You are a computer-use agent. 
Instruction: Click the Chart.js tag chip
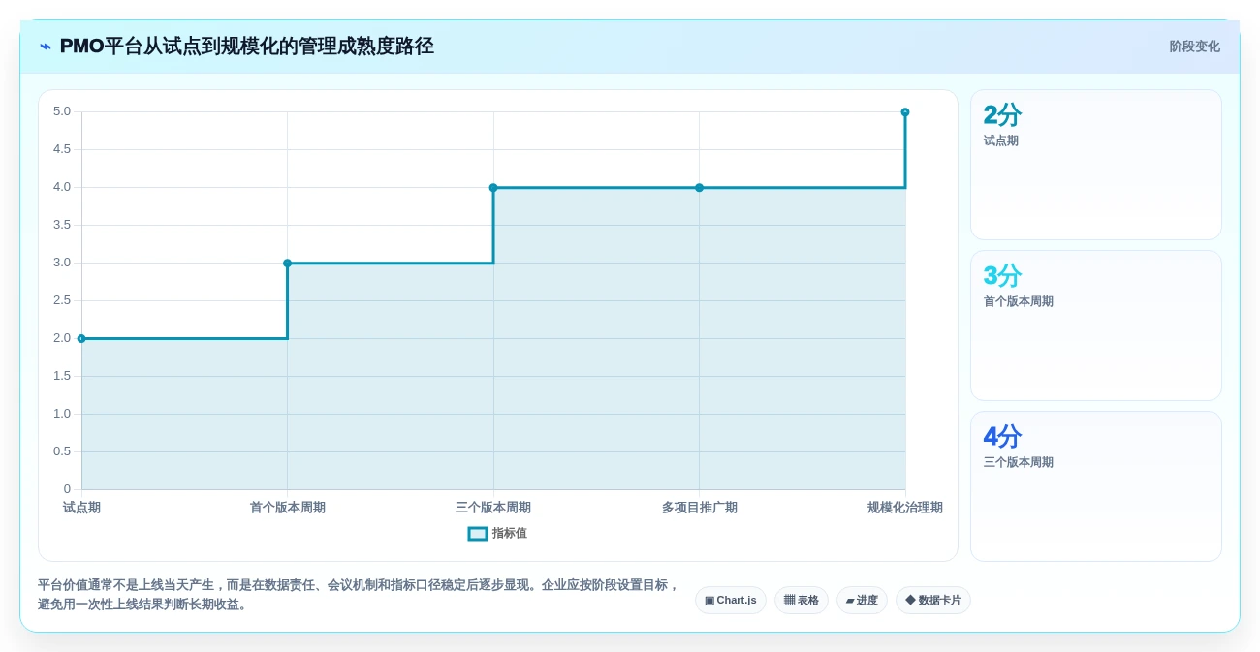[731, 601]
